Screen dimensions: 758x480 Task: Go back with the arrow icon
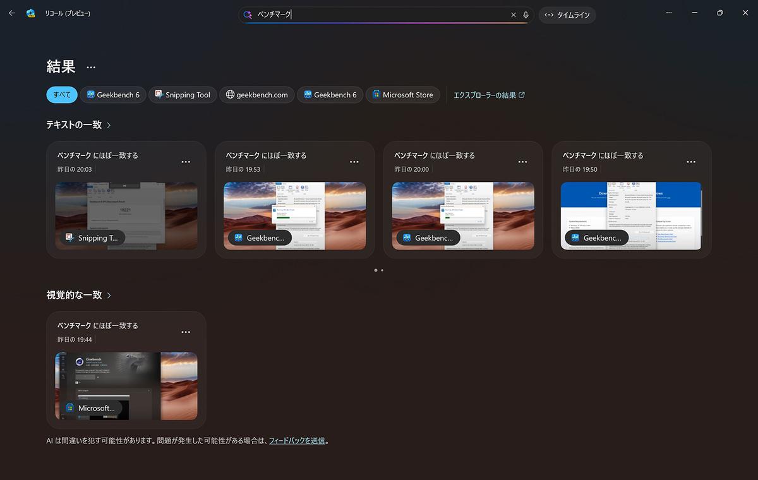pos(12,13)
